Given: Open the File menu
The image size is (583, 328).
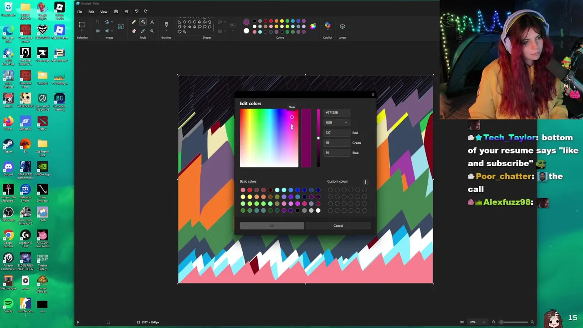Looking at the screenshot, I should [80, 12].
